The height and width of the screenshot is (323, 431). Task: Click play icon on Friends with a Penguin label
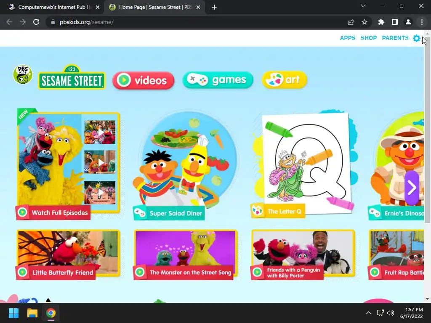coord(257,272)
